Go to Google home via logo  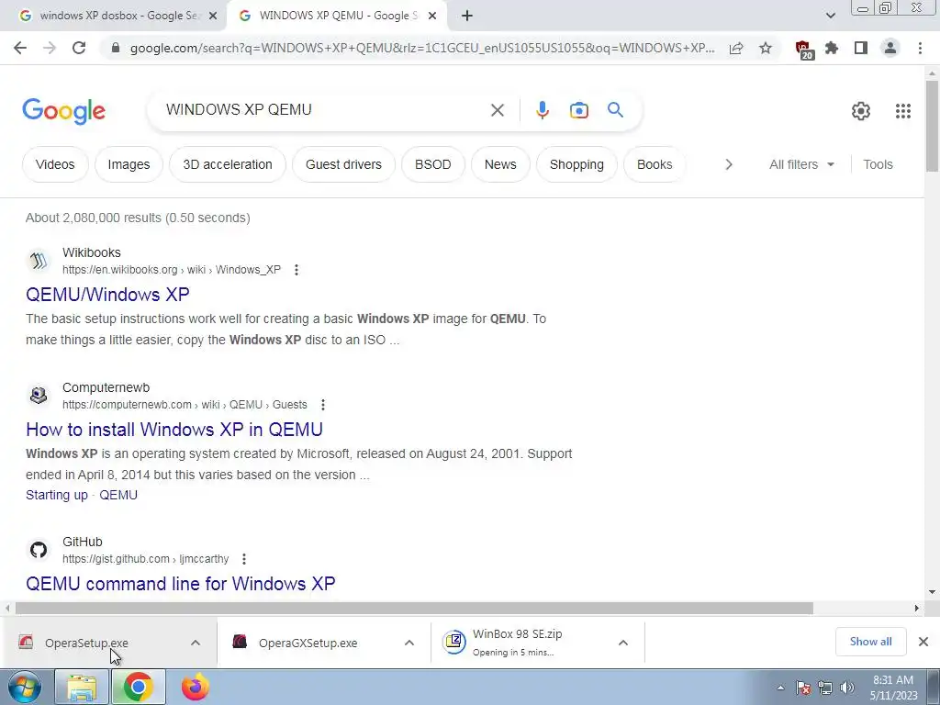63,111
